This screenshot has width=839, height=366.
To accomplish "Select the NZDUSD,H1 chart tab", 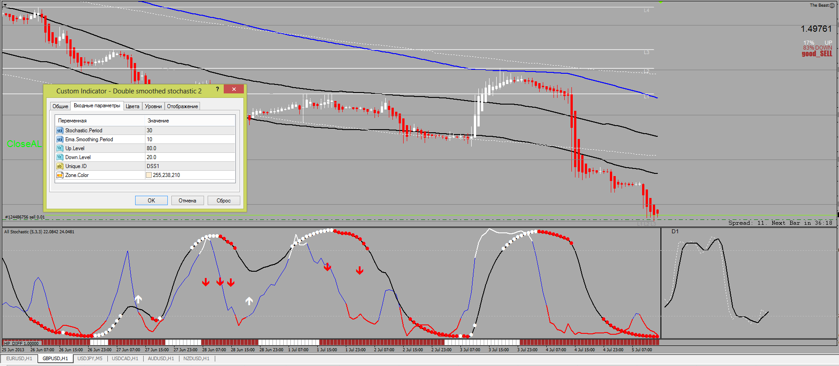I will pos(196,358).
